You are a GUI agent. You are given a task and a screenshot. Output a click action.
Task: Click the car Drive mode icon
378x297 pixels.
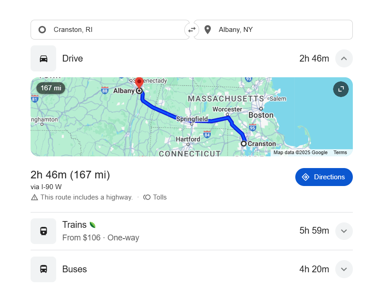[x=44, y=58]
